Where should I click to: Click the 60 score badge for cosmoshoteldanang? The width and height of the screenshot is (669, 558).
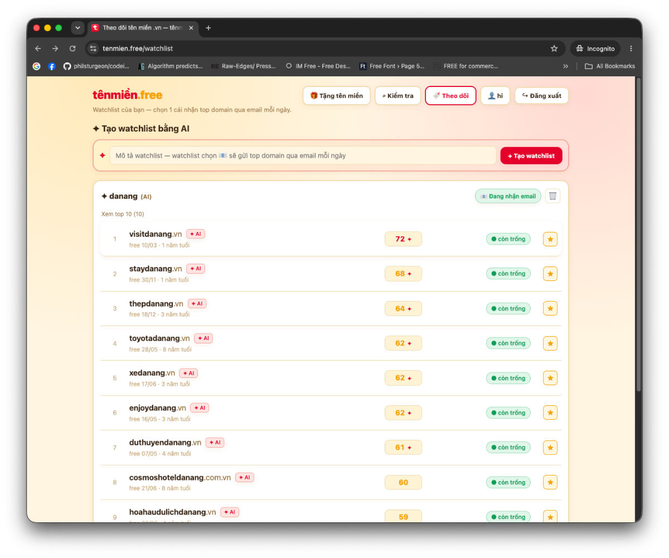(403, 482)
